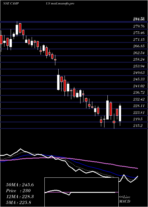Click the 228.11 price axis label
The height and width of the screenshot is (207, 148).
pos(139,106)
